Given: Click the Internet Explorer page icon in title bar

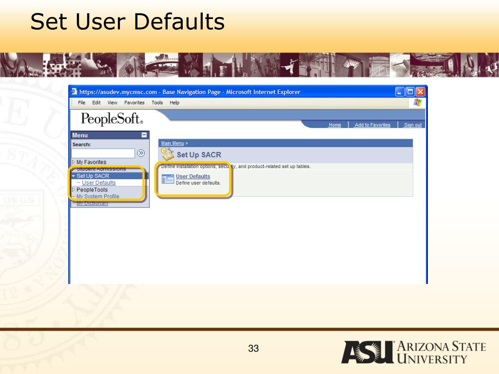Looking at the screenshot, I should [74, 92].
